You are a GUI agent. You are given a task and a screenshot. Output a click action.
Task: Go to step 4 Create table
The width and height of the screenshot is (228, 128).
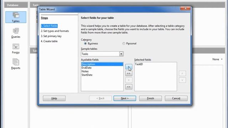pyautogui.click(x=49, y=41)
